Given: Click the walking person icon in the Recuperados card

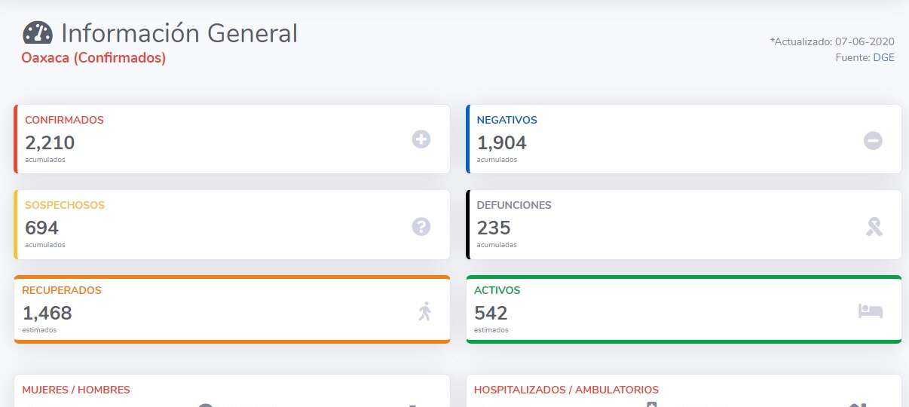Looking at the screenshot, I should coord(425,311).
